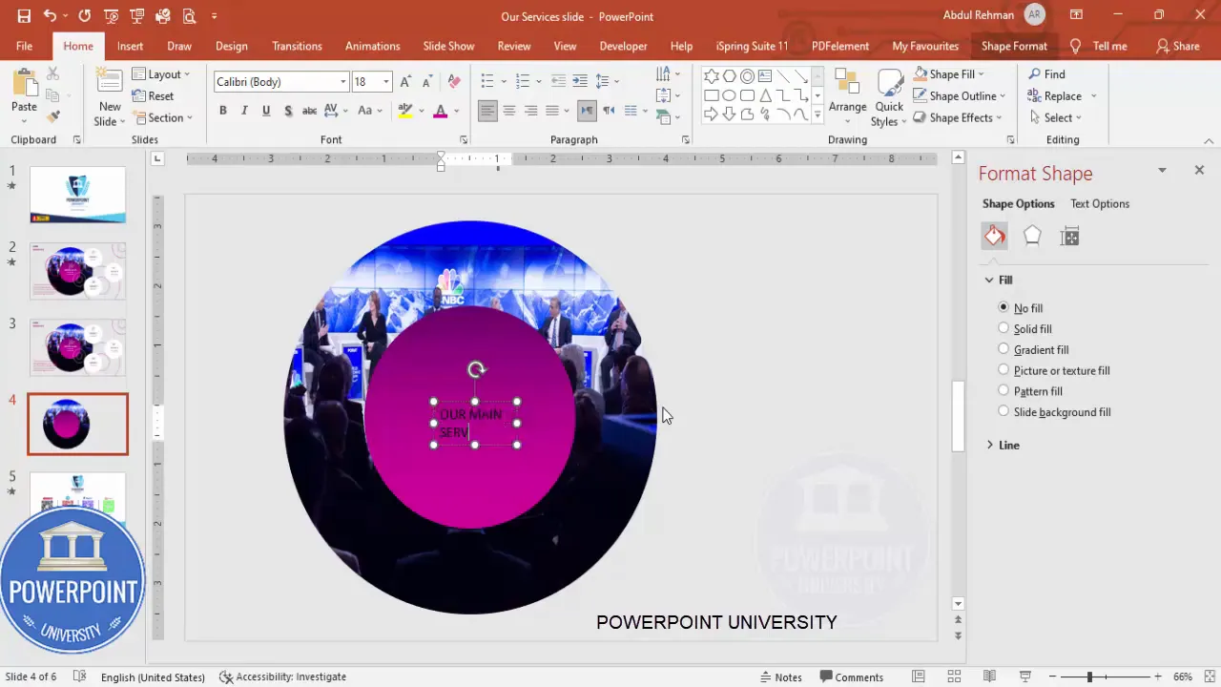Click the Arrange button
This screenshot has width=1221, height=687.
pyautogui.click(x=847, y=95)
